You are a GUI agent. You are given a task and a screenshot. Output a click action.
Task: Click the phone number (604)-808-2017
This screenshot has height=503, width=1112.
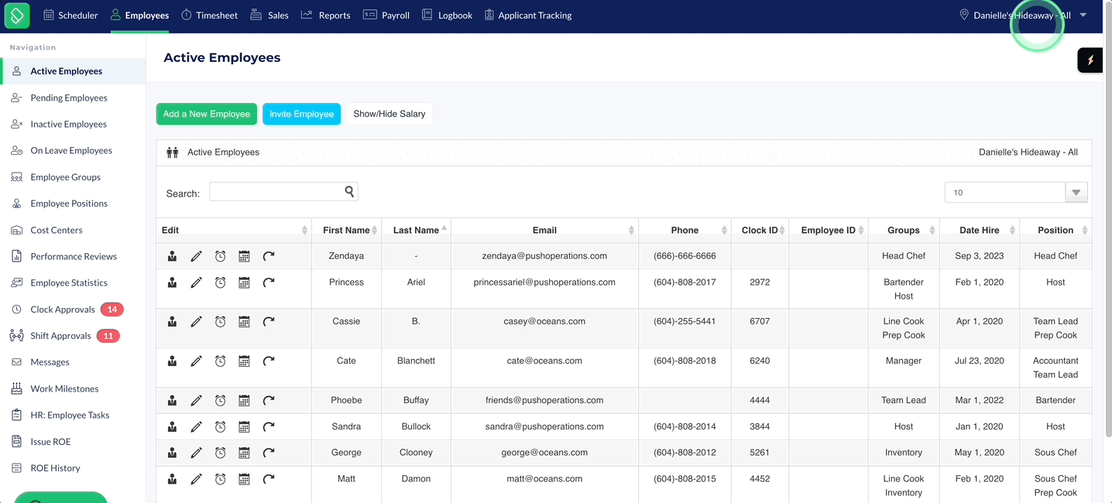[x=685, y=282]
